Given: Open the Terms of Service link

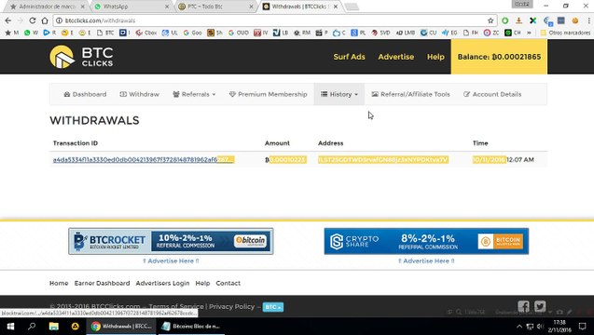Looking at the screenshot, I should [x=175, y=307].
